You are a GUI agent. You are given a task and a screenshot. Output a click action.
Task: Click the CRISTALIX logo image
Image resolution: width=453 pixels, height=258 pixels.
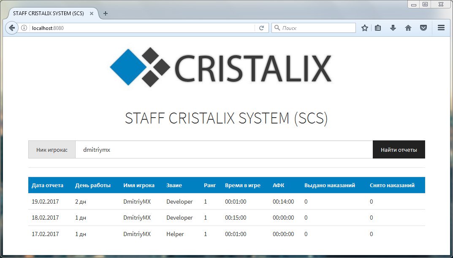tap(221, 67)
